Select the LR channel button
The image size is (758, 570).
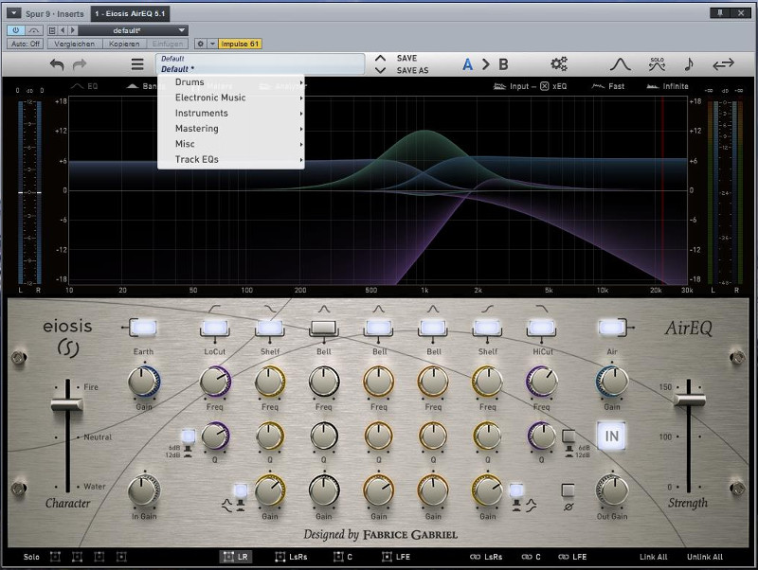236,557
